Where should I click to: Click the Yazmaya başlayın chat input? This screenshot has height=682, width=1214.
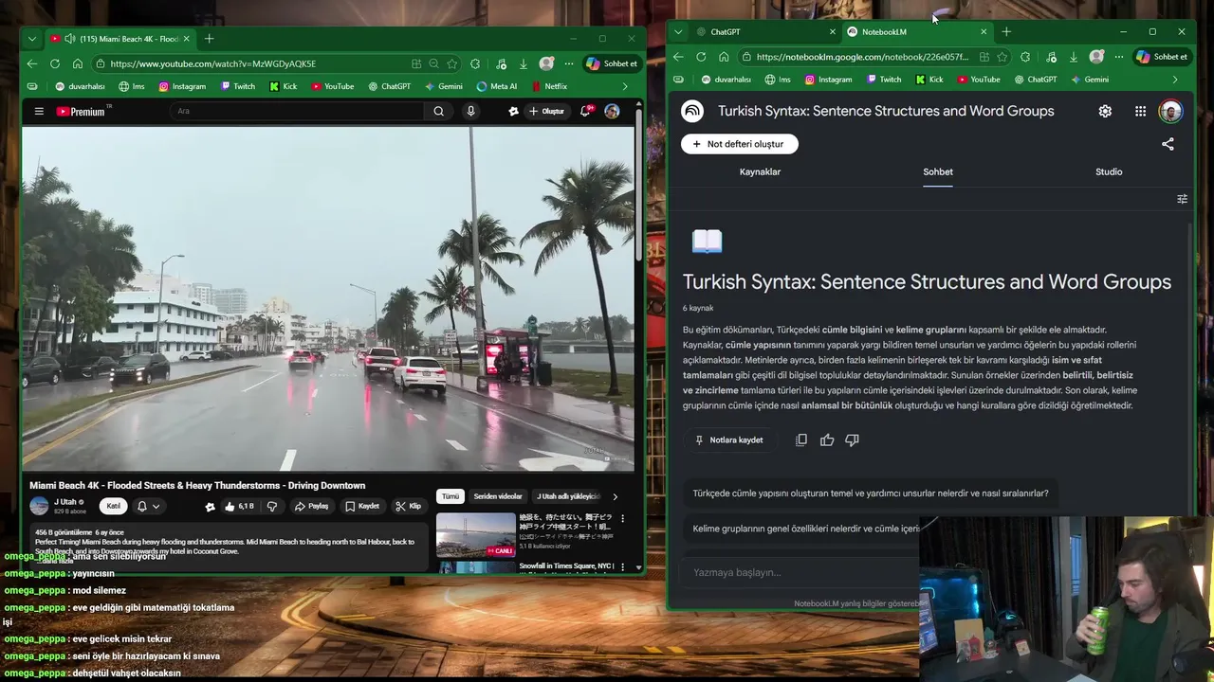(x=801, y=572)
